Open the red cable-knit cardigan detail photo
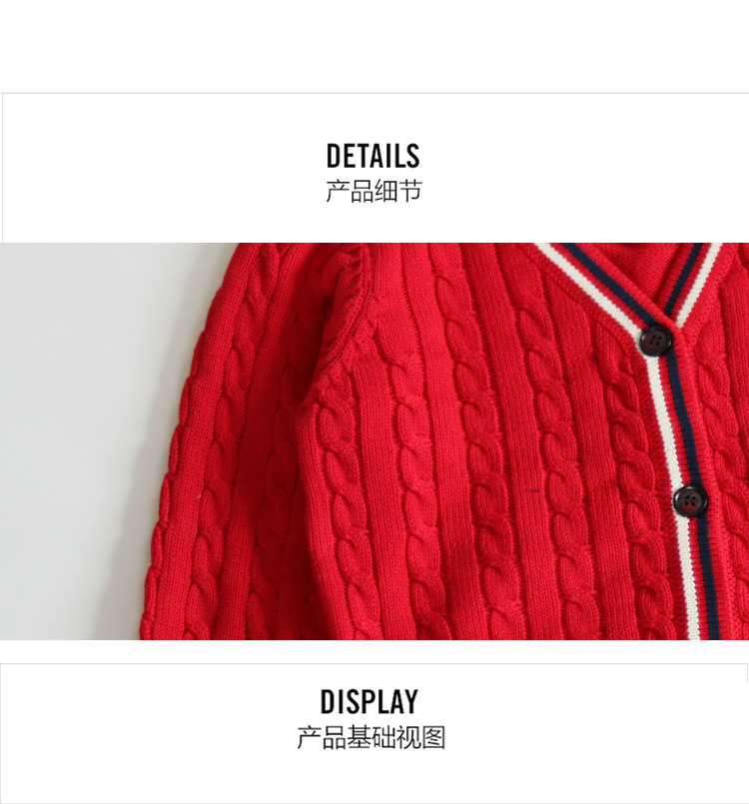Screen dimensions: 749x804 (x=374, y=441)
